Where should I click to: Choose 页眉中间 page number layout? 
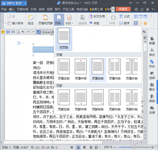(x=81, y=69)
